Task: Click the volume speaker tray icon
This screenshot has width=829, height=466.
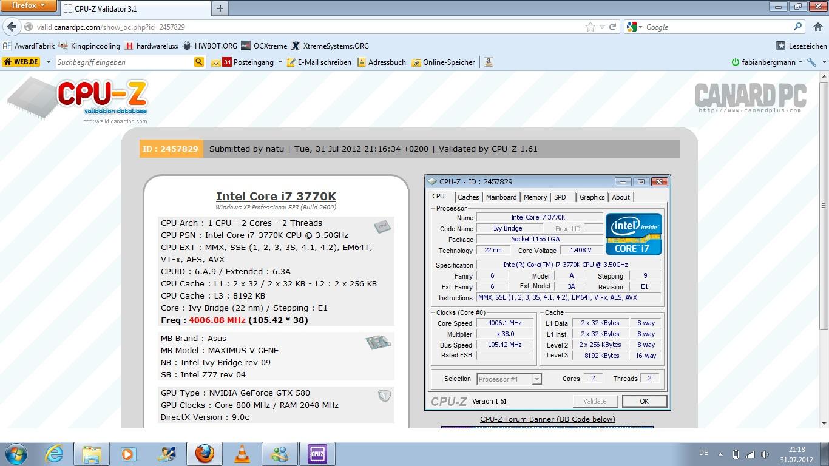Action: tap(765, 454)
